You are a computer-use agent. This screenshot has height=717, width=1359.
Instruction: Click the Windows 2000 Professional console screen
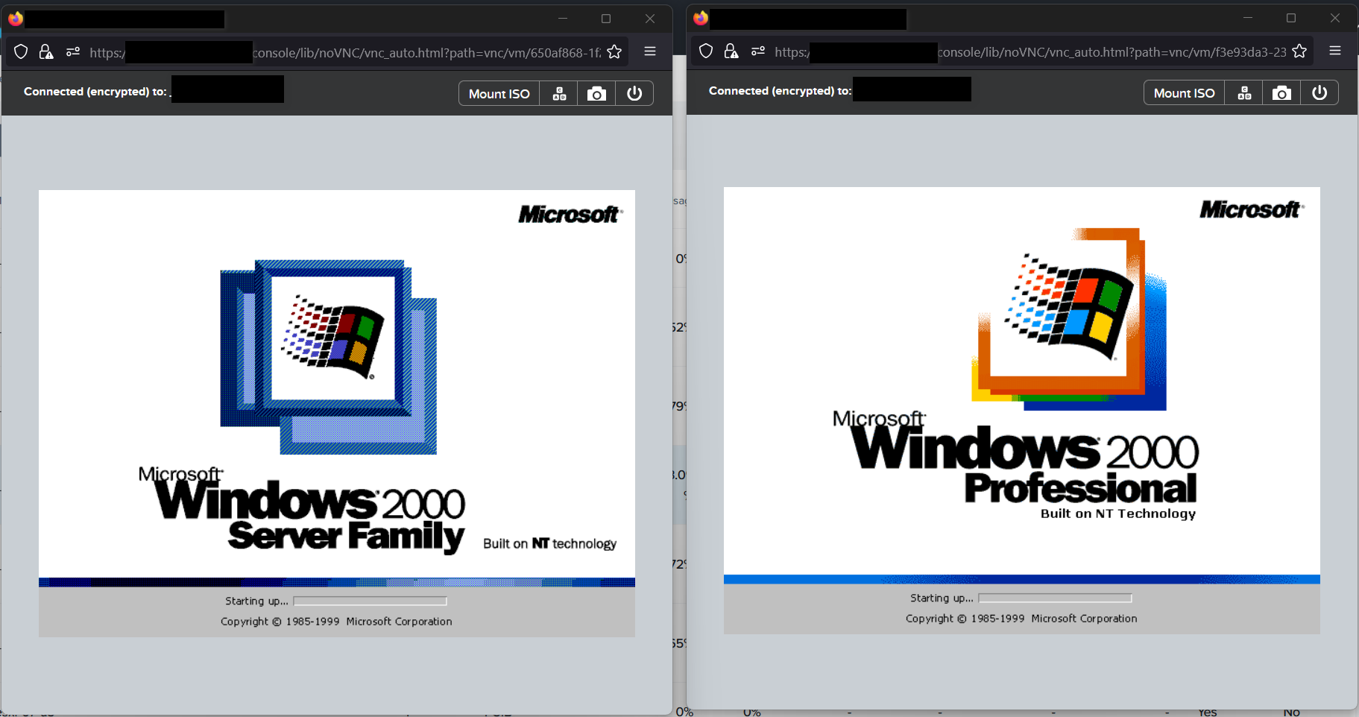1022,410
